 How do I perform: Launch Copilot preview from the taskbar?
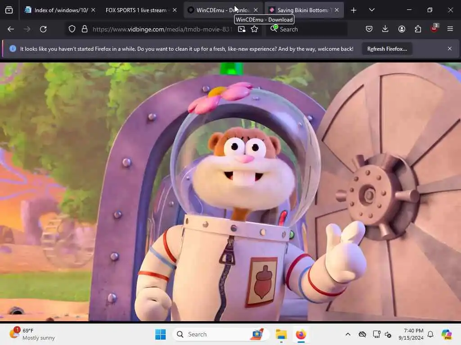[x=447, y=334]
